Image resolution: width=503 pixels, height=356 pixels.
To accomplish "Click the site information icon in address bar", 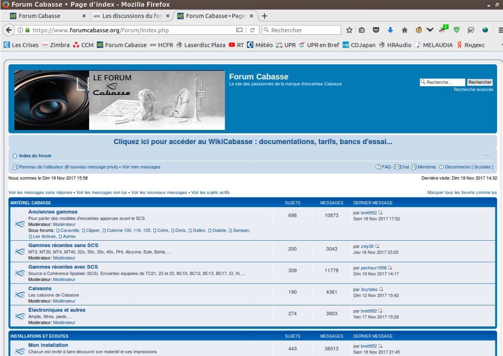I will (x=20, y=30).
